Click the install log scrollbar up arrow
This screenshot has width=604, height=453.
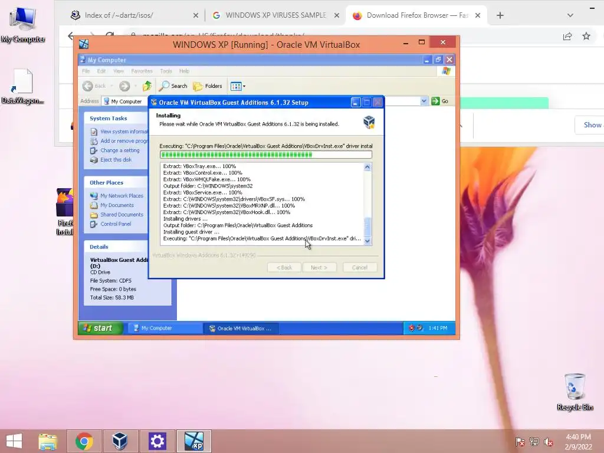(x=367, y=167)
